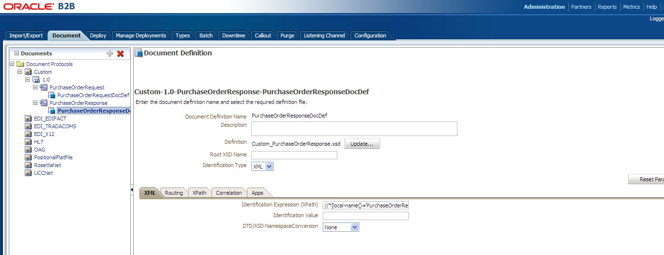Switch to the Listening Channel tab
The width and height of the screenshot is (664, 255).
(x=324, y=35)
